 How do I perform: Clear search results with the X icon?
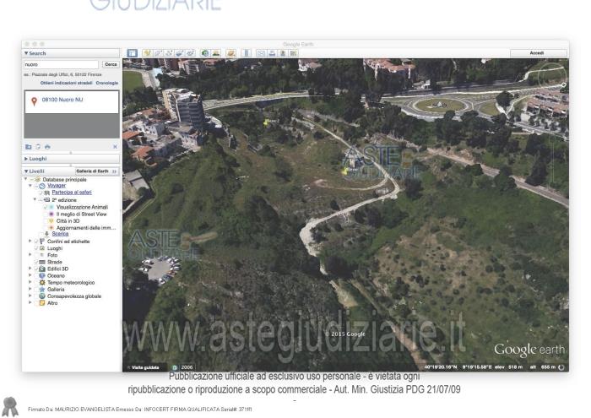click(115, 146)
